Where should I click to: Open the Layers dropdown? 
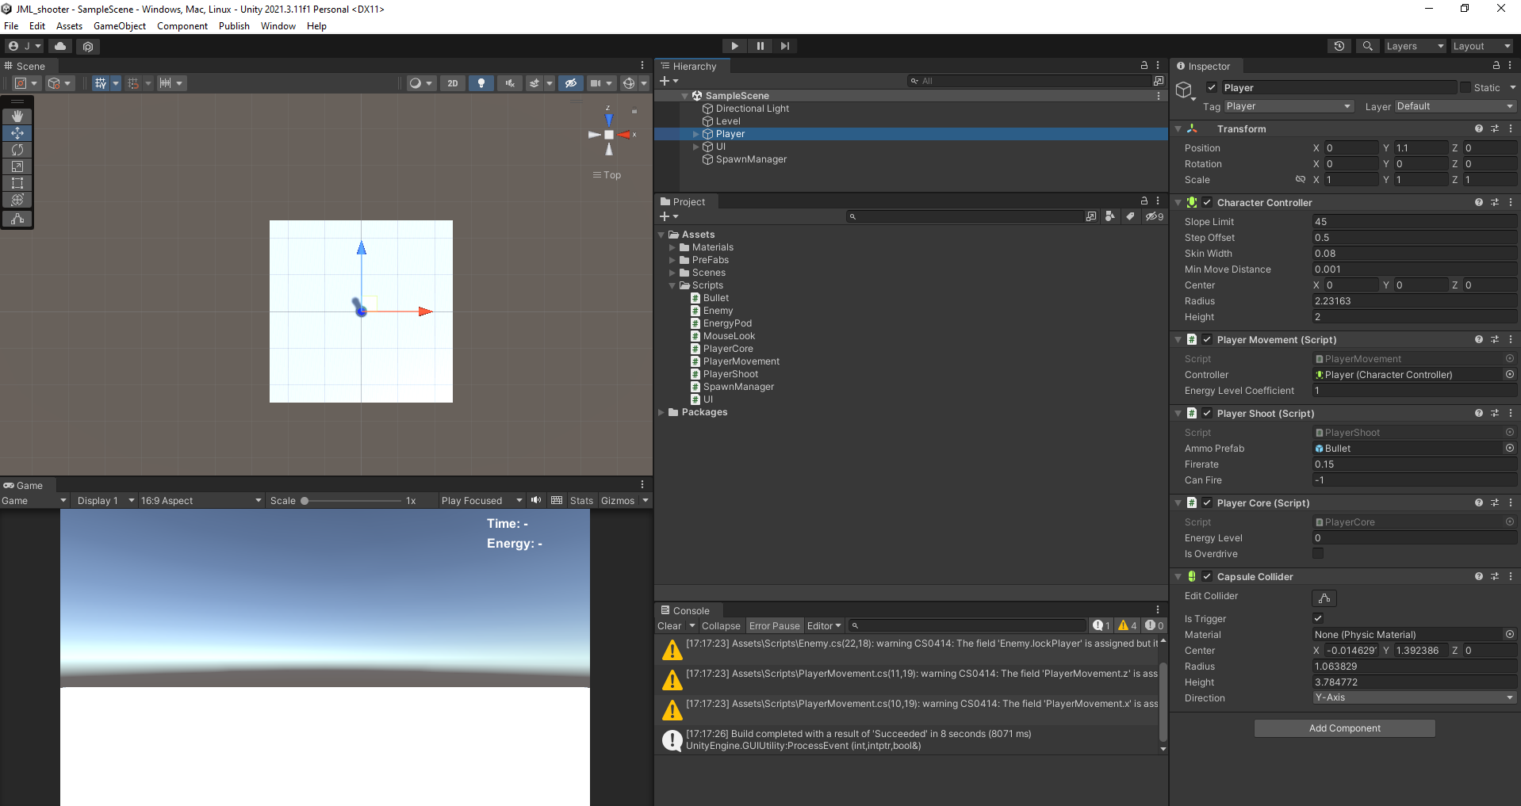point(1414,45)
